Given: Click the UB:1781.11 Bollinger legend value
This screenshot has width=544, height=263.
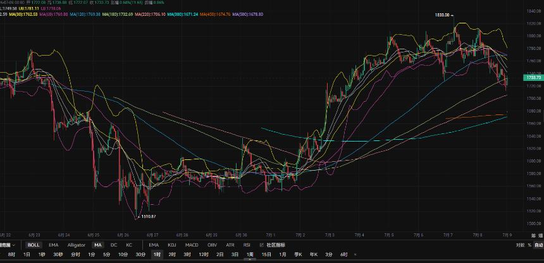Looking at the screenshot, I should pos(29,8).
